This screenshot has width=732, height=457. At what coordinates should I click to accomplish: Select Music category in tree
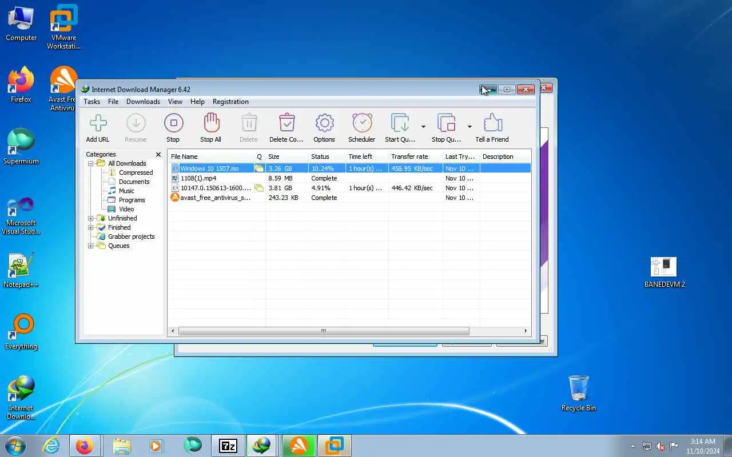[126, 191]
